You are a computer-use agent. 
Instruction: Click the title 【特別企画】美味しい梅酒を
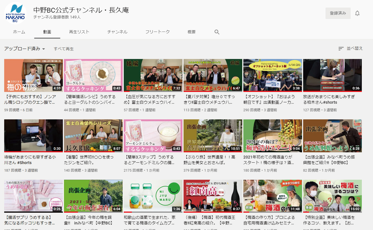(329, 220)
